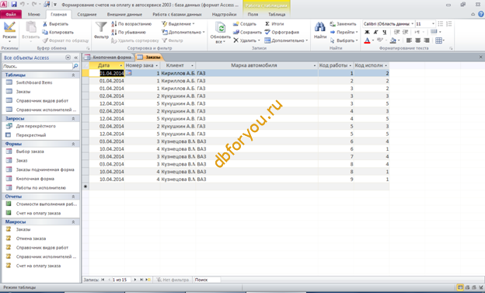Screen dimensions: 485x293
Task: Cut selection with Вырезать
Action: click(56, 24)
